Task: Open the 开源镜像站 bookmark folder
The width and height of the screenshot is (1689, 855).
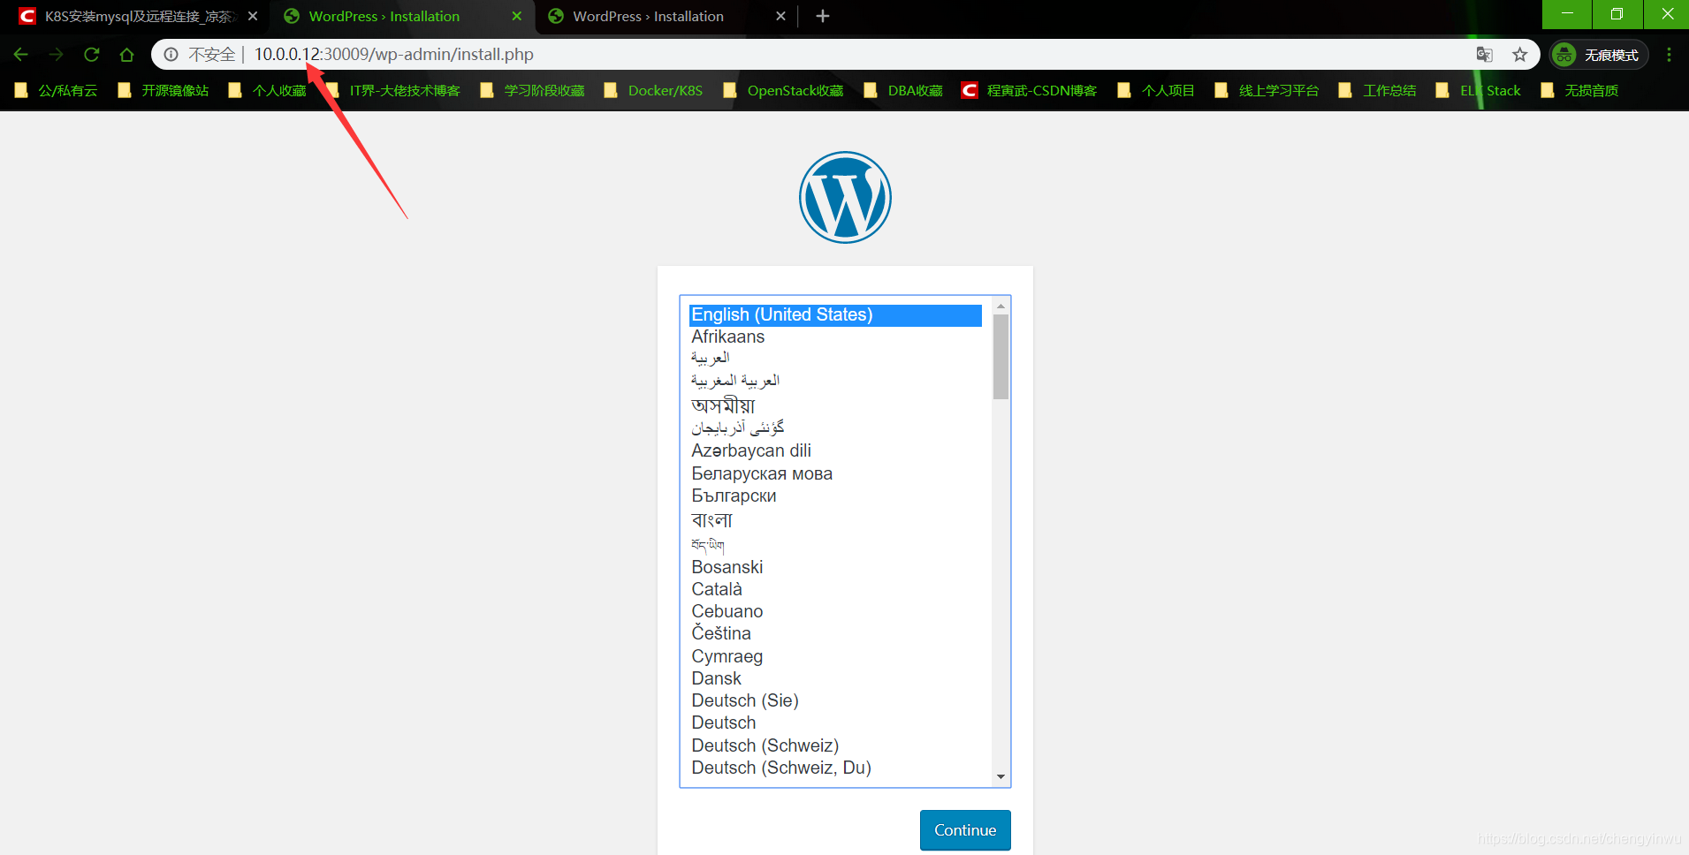Action: [164, 90]
